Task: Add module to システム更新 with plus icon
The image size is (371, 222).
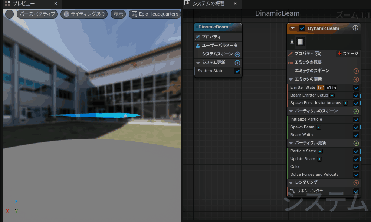Action: (x=237, y=63)
